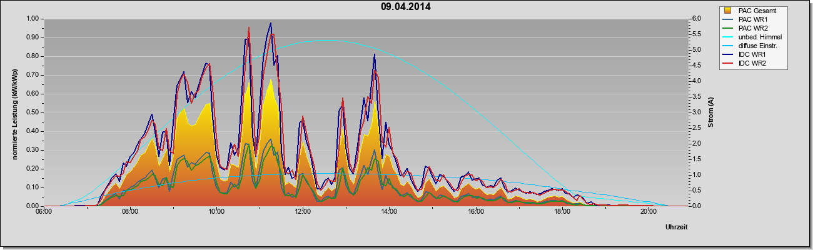The height and width of the screenshot is (250, 813).
Task: Click the normierte Leistung left axis title
Action: pyautogui.click(x=14, y=112)
